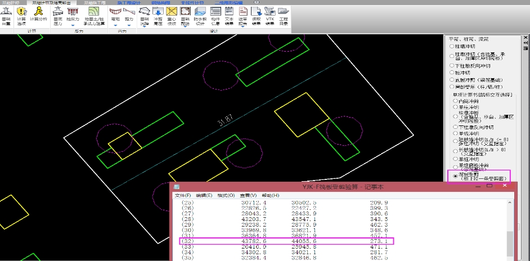Click Notepad vertical scrollbar thumb

510,244
